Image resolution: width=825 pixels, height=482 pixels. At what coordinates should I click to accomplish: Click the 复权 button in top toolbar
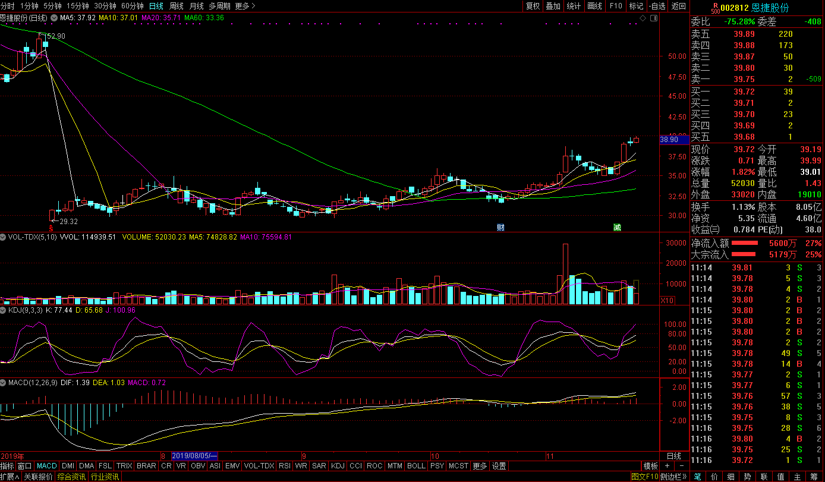pos(533,6)
